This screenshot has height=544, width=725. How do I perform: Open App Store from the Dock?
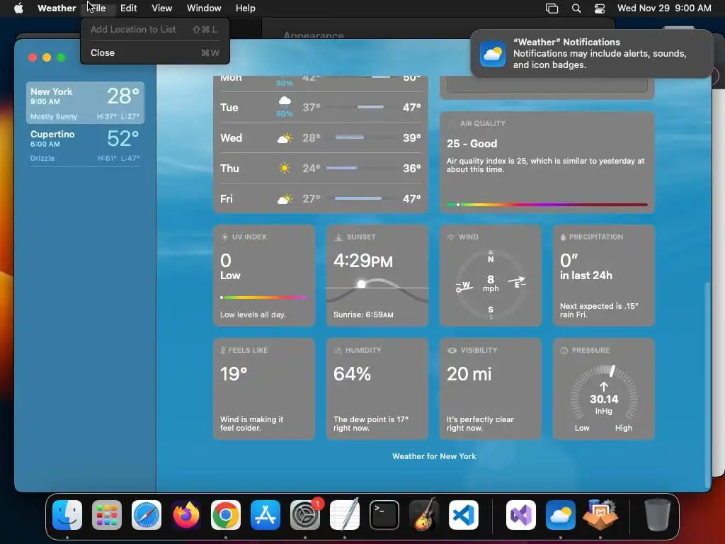pyautogui.click(x=266, y=515)
